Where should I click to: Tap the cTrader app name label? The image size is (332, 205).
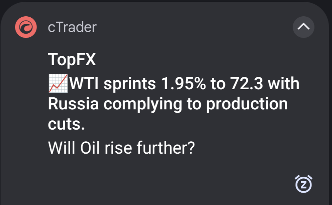72,27
